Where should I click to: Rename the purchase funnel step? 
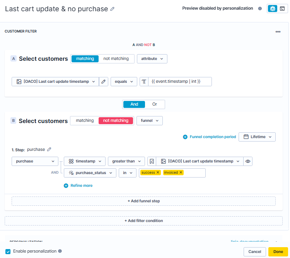tap(49, 150)
